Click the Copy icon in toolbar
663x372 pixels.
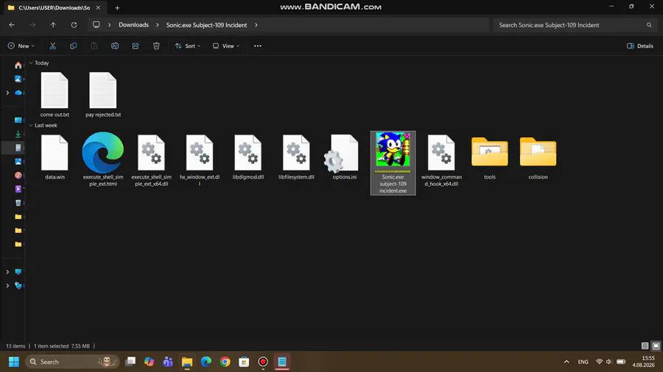coord(73,46)
